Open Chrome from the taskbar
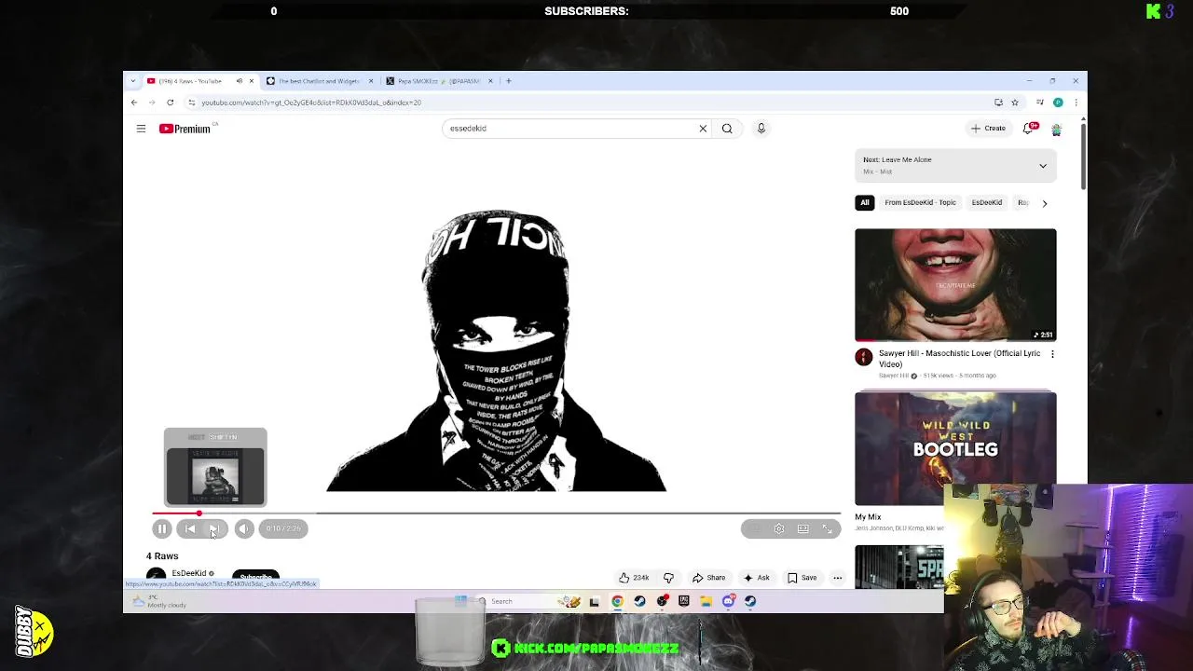This screenshot has height=671, width=1193. [x=617, y=601]
